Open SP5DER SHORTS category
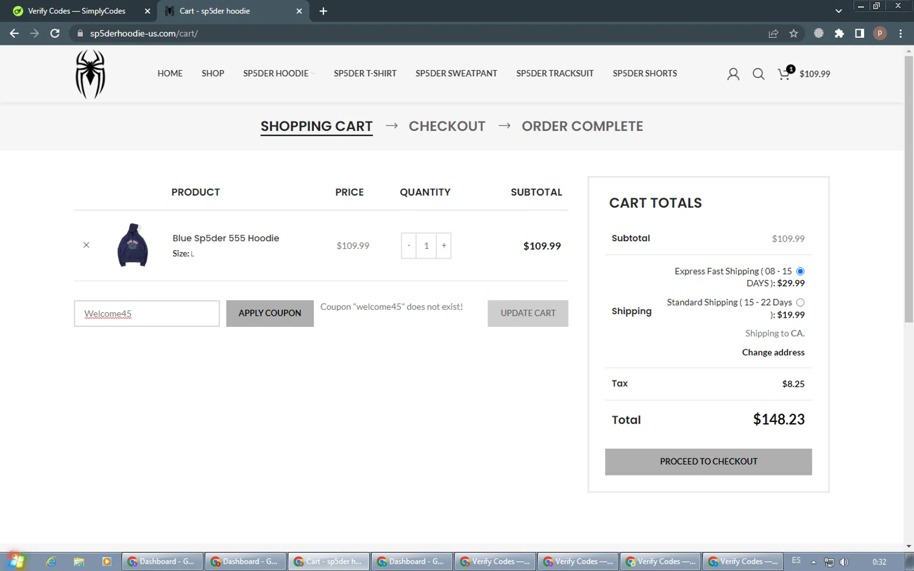 click(645, 73)
